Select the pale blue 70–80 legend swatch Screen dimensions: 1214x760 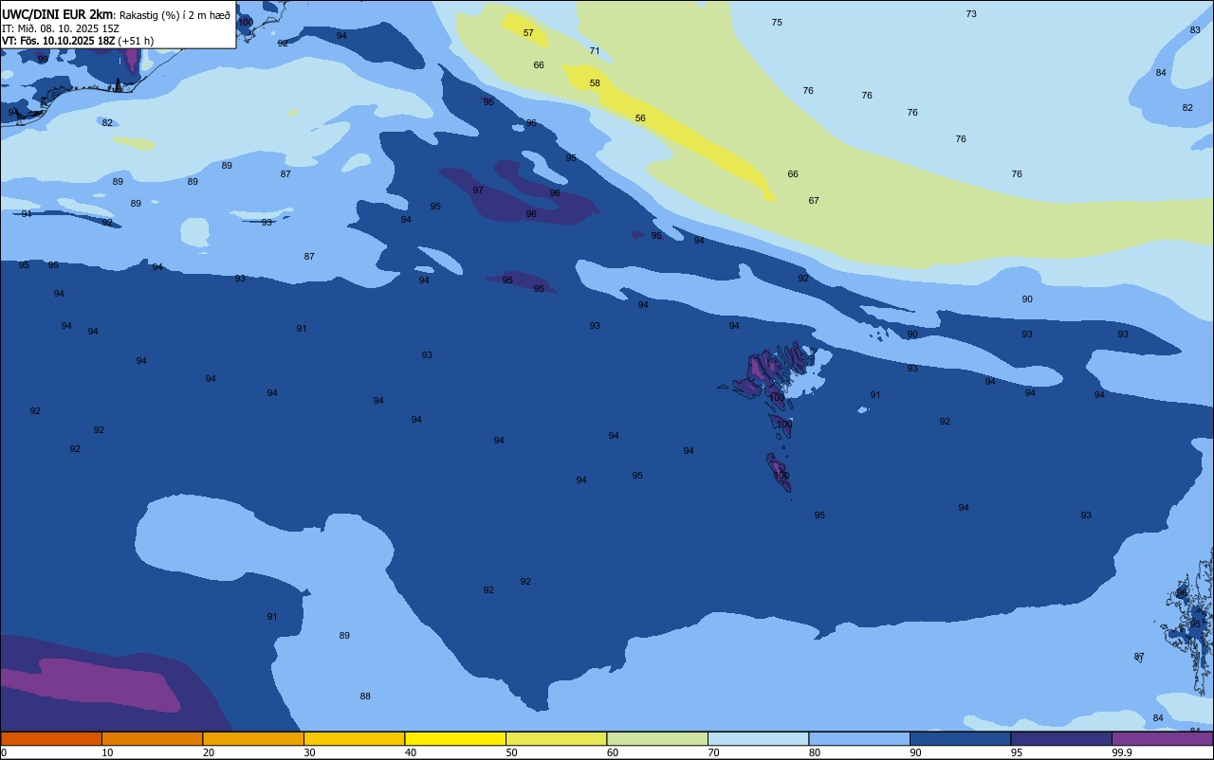click(758, 738)
